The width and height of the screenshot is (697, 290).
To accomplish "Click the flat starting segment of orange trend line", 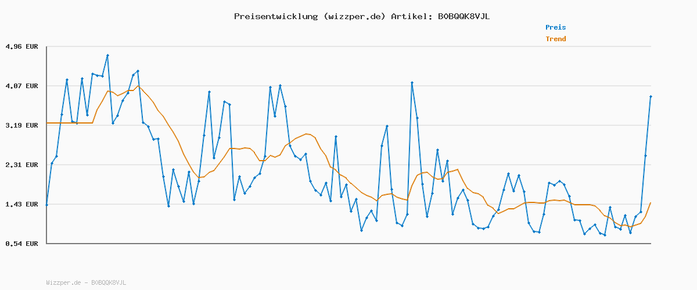I will pyautogui.click(x=70, y=123).
